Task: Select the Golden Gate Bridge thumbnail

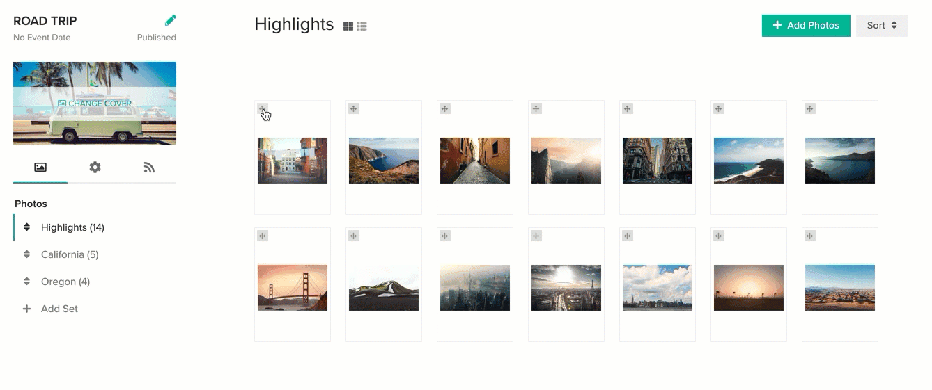Action: 293,288
